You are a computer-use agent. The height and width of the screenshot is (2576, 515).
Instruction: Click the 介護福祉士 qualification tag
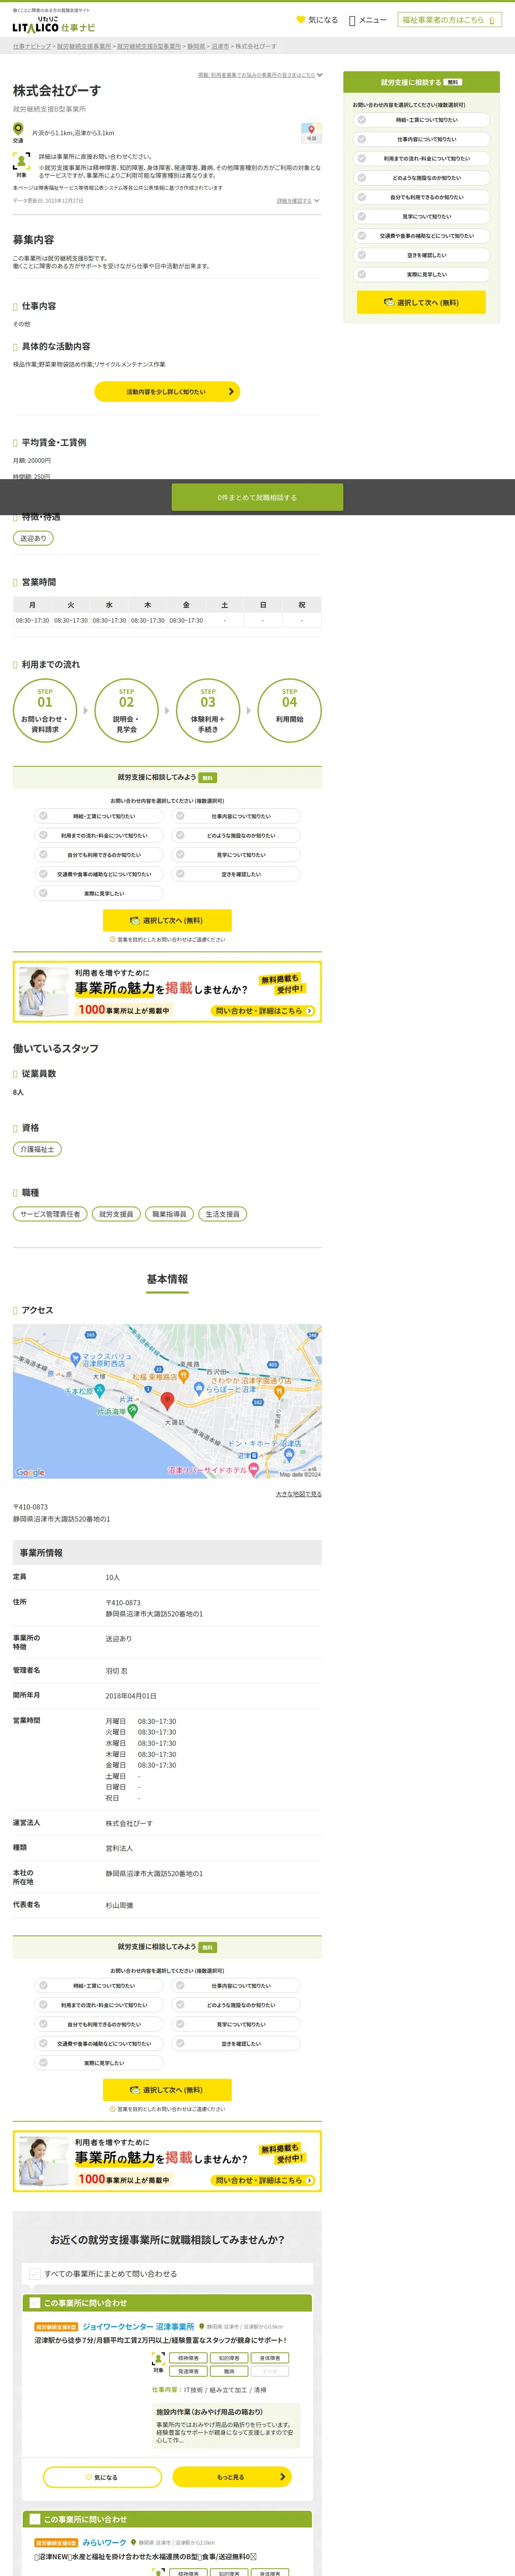coord(37,1149)
